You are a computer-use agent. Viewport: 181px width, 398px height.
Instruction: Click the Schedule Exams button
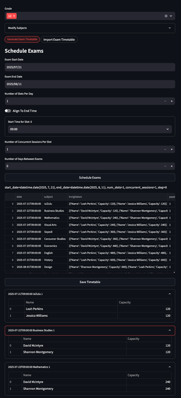point(90,177)
